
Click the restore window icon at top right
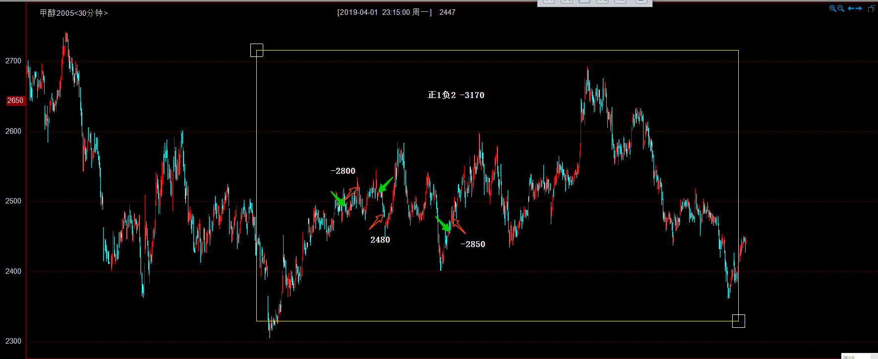[x=872, y=8]
